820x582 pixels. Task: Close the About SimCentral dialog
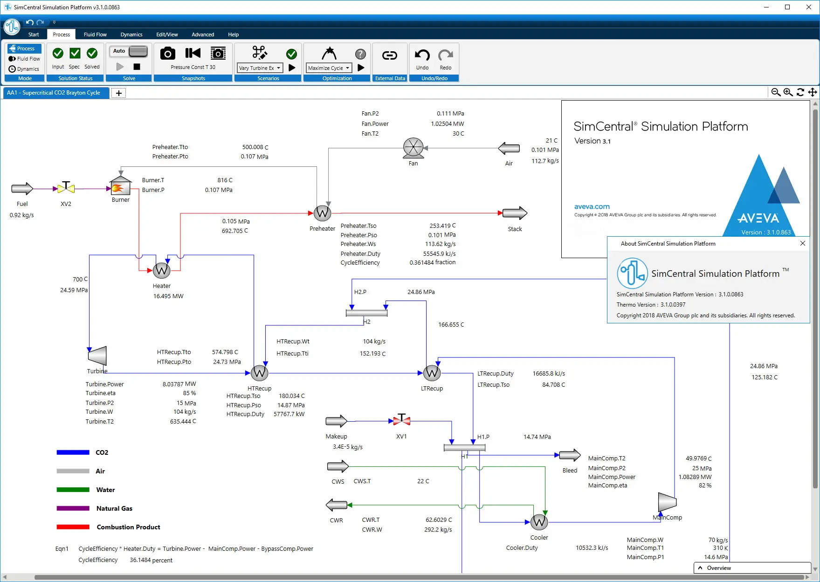[x=803, y=243]
